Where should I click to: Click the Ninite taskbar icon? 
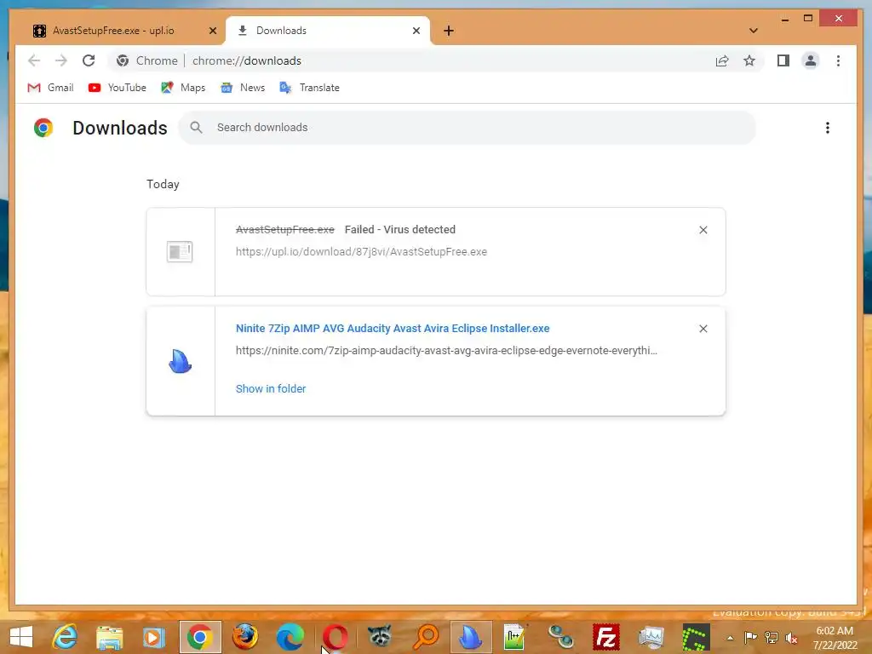pyautogui.click(x=470, y=637)
